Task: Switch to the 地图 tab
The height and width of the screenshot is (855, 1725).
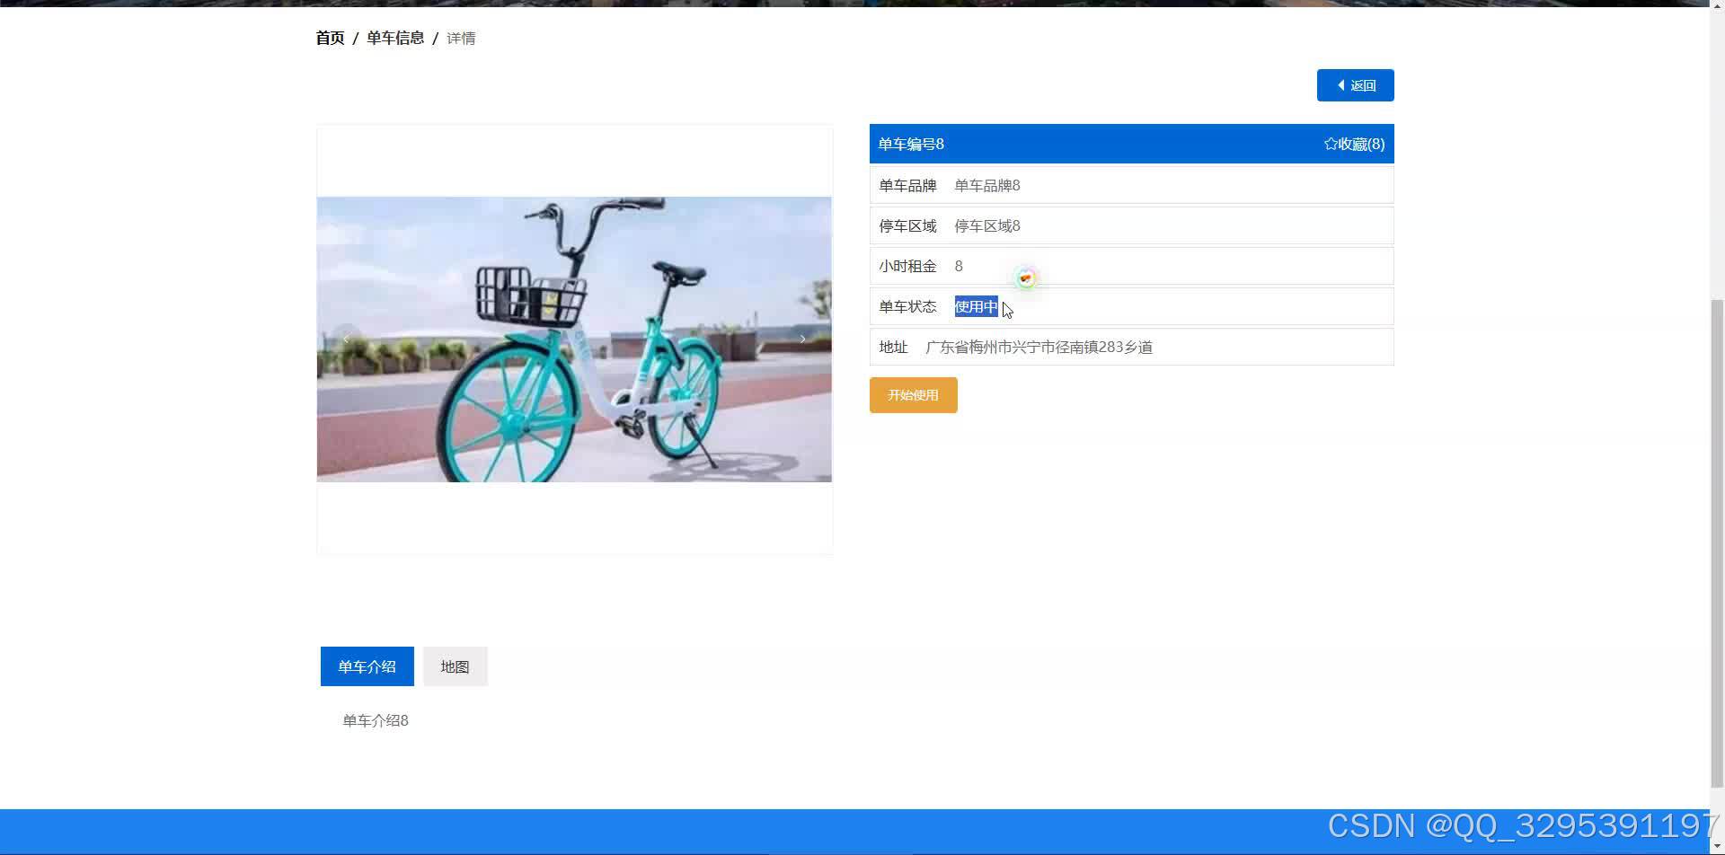Action: click(x=455, y=665)
